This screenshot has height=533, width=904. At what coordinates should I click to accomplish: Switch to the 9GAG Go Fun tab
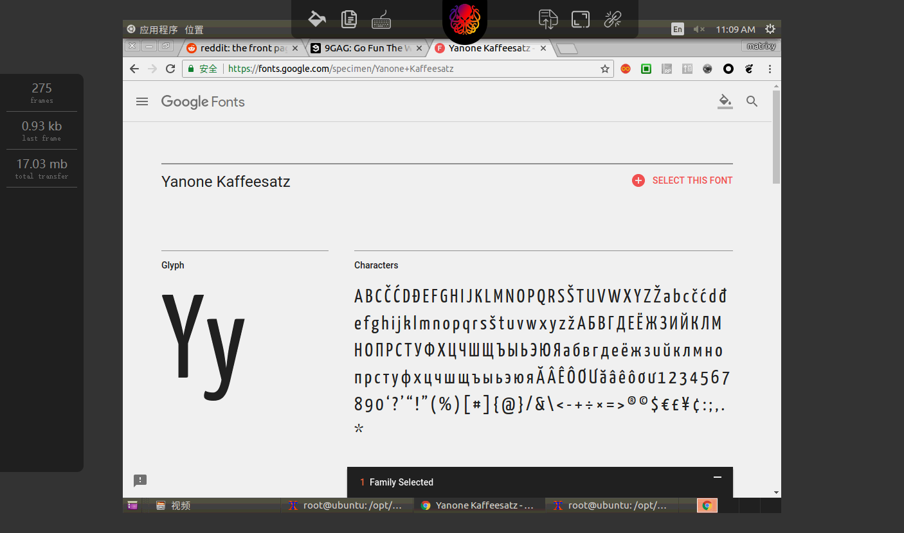click(x=366, y=48)
